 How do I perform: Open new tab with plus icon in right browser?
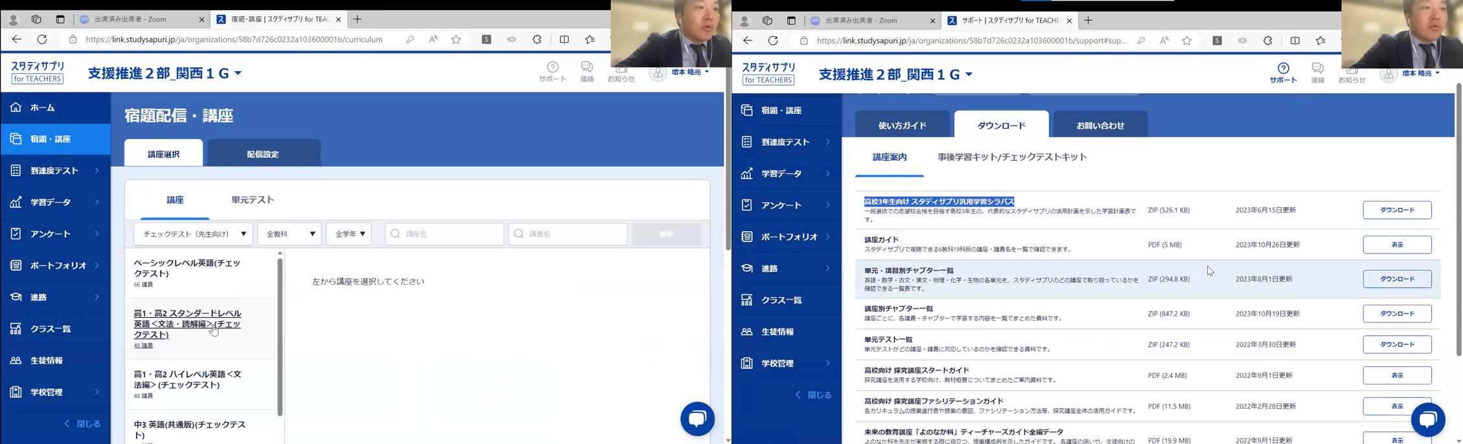click(x=1088, y=21)
